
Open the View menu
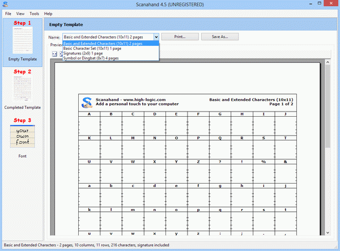click(x=20, y=14)
